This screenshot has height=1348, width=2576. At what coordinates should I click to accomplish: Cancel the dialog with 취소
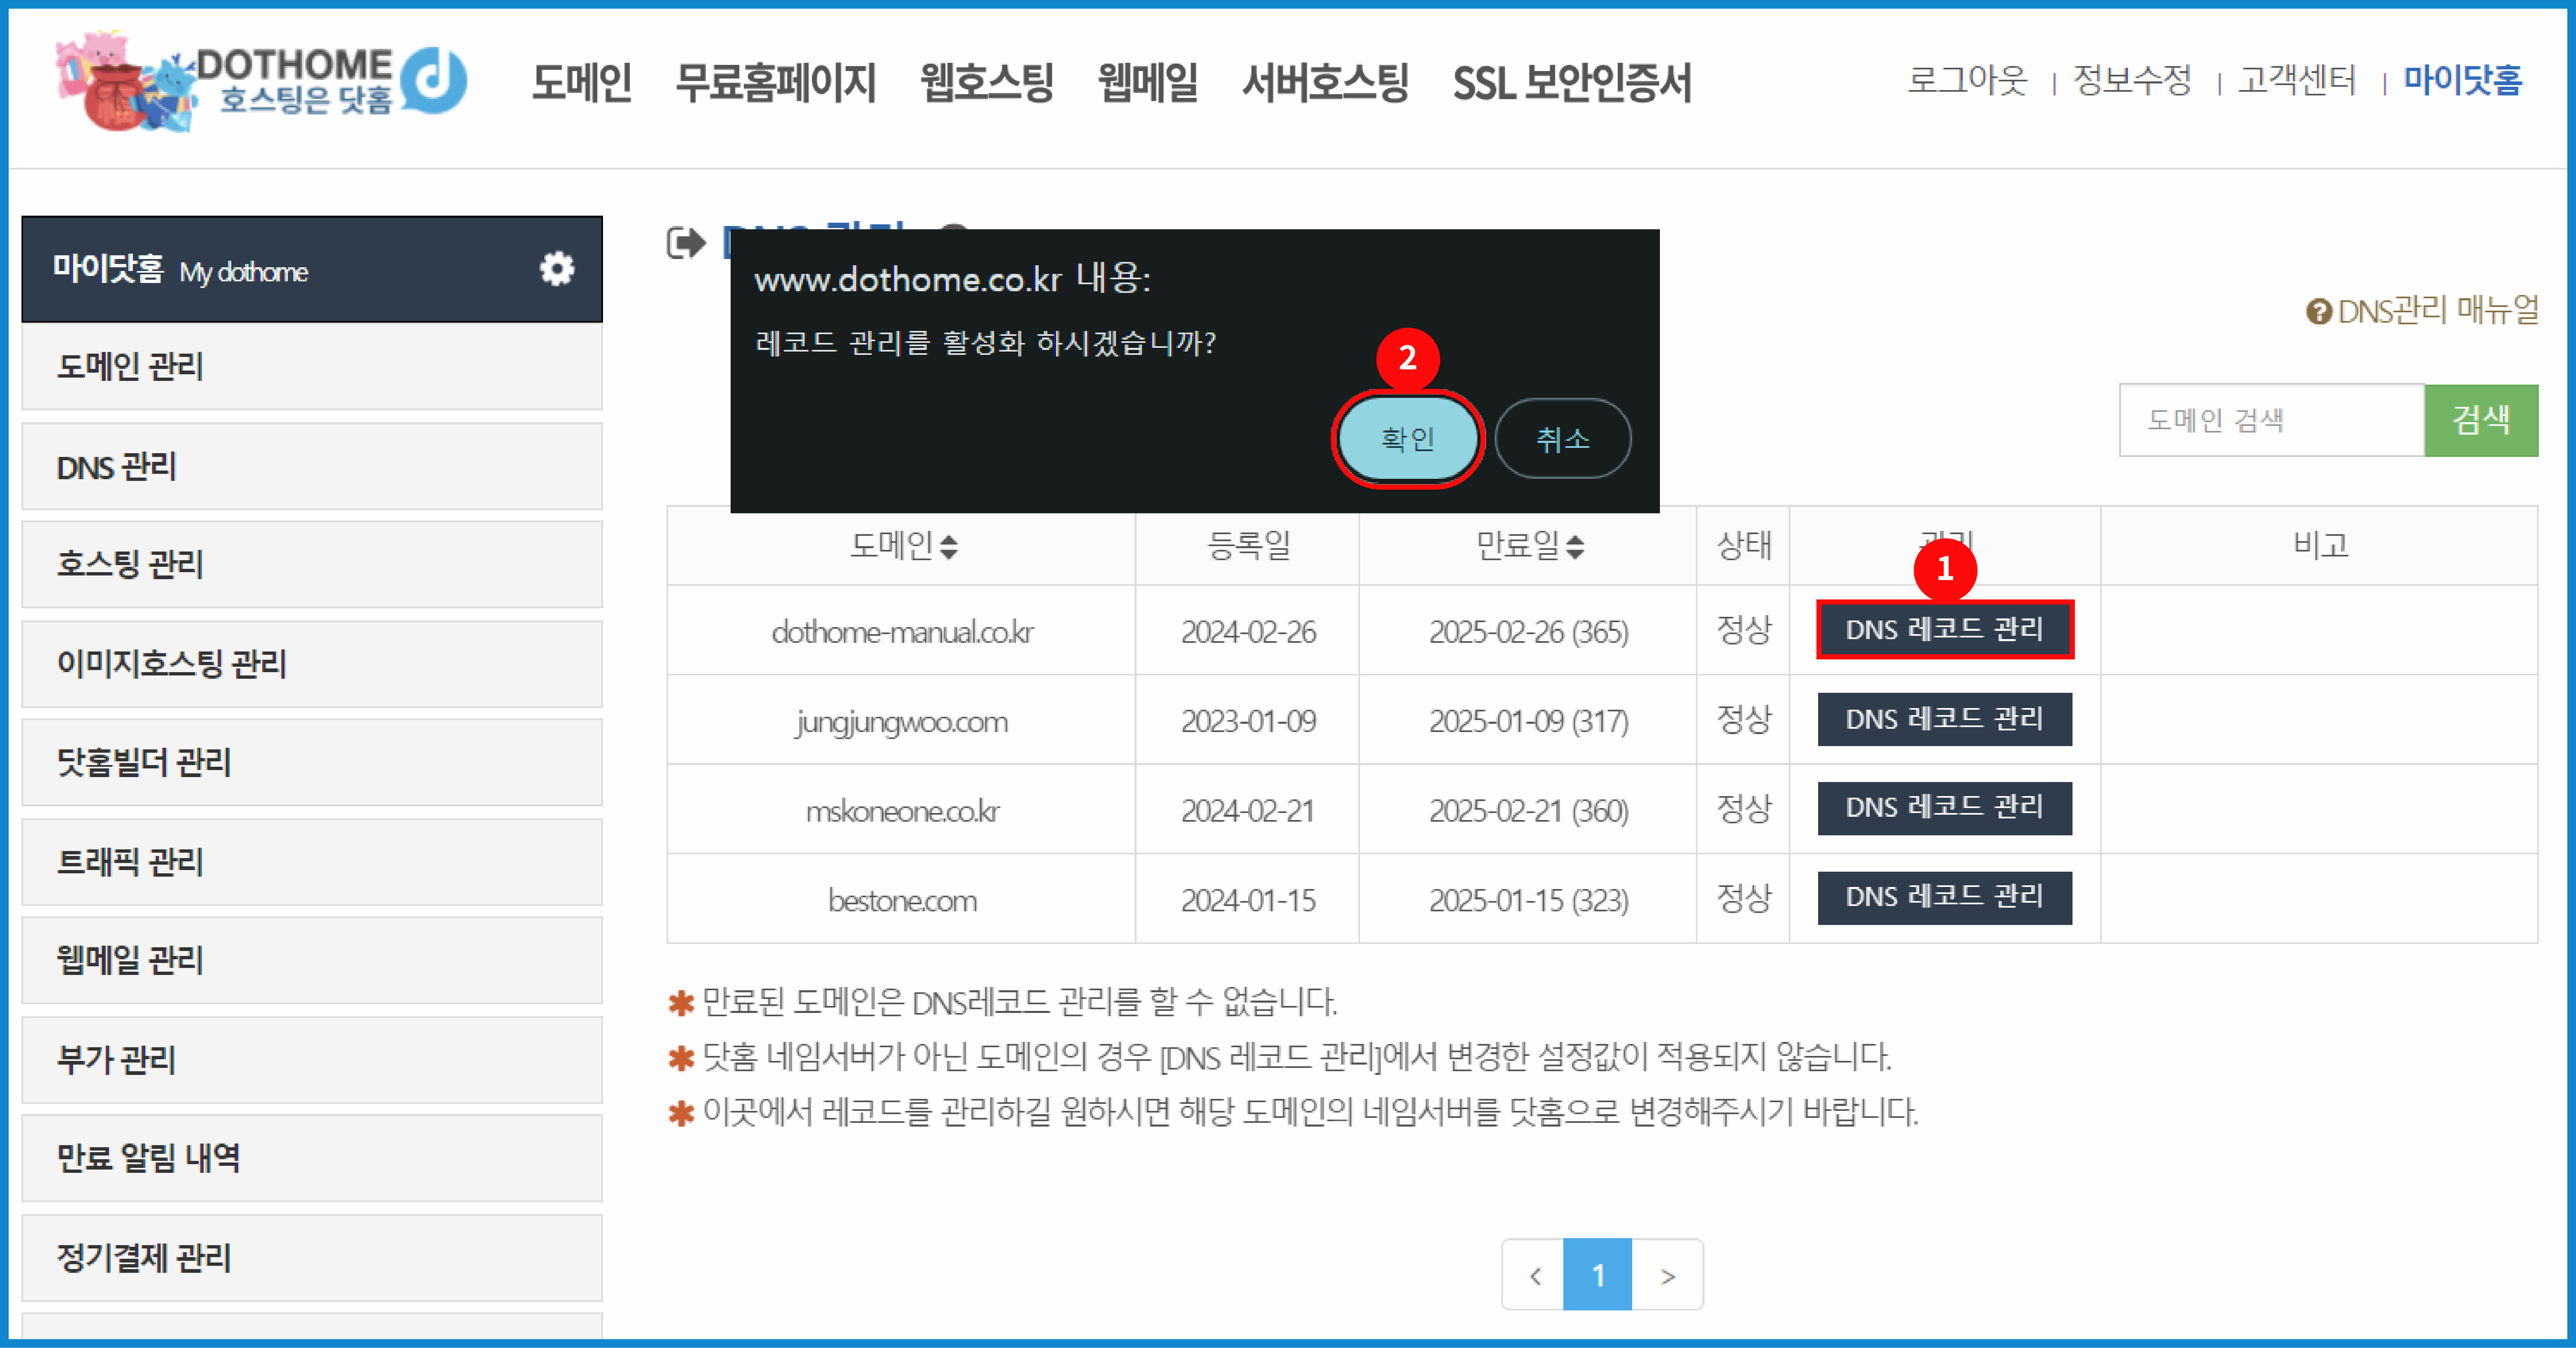coord(1562,439)
